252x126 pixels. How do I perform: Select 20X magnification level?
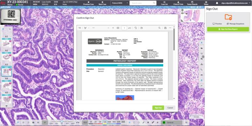pyautogui.click(x=109, y=122)
